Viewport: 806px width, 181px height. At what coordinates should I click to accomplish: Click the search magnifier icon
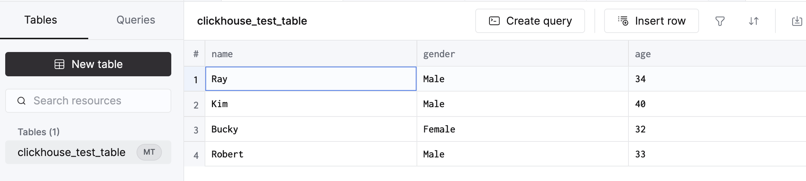tap(22, 101)
